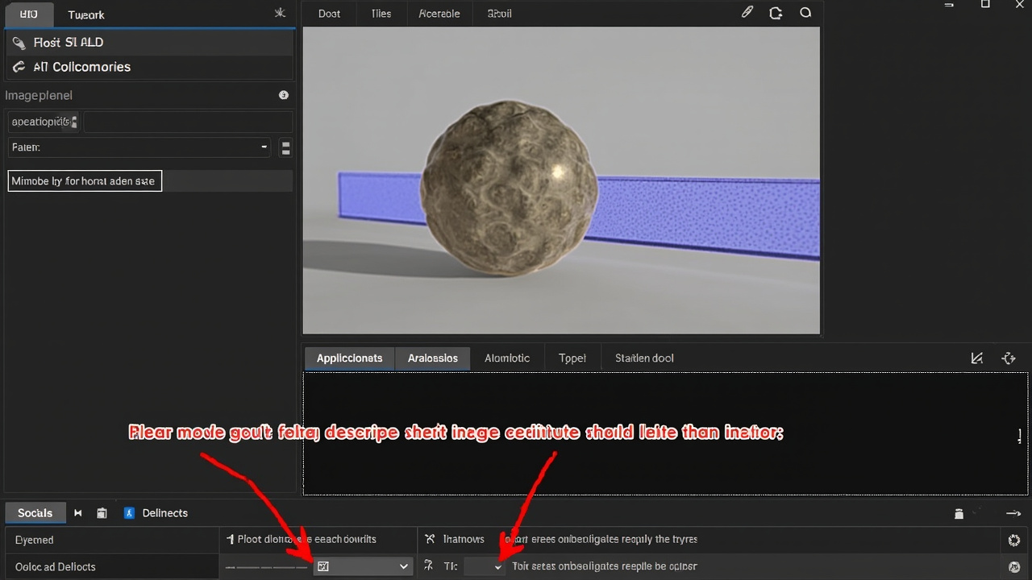This screenshot has height=580, width=1032.
Task: Open the small dropdown after Tl: label
Action: click(x=485, y=566)
